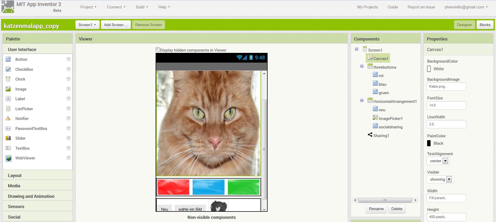Switch to the Blocks view

[485, 25]
